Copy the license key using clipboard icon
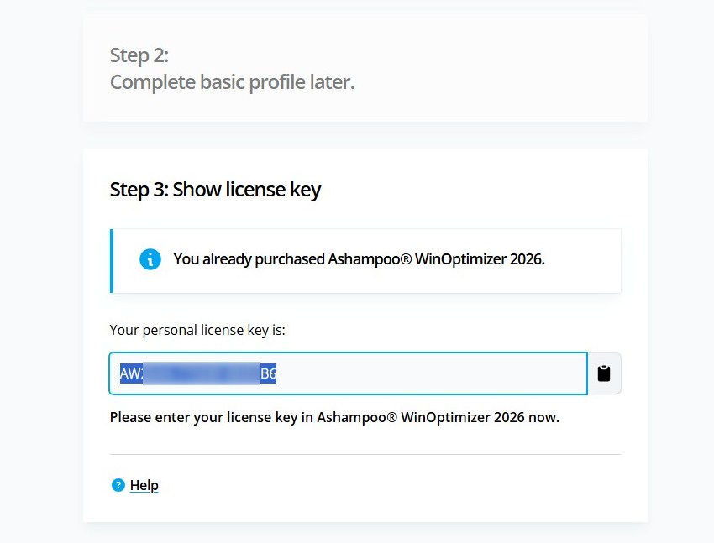Image resolution: width=714 pixels, height=543 pixels. point(604,373)
